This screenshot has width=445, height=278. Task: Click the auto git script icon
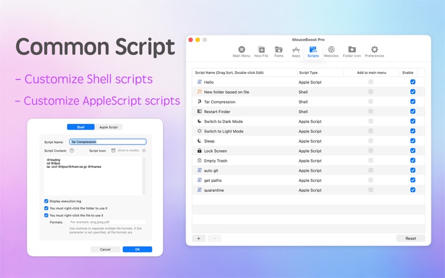(199, 170)
